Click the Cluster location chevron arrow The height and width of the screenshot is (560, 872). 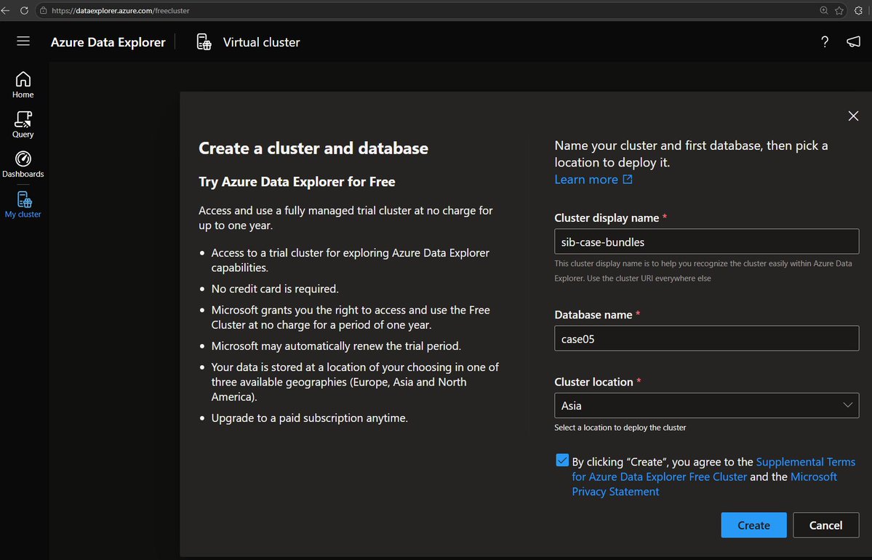pos(847,405)
